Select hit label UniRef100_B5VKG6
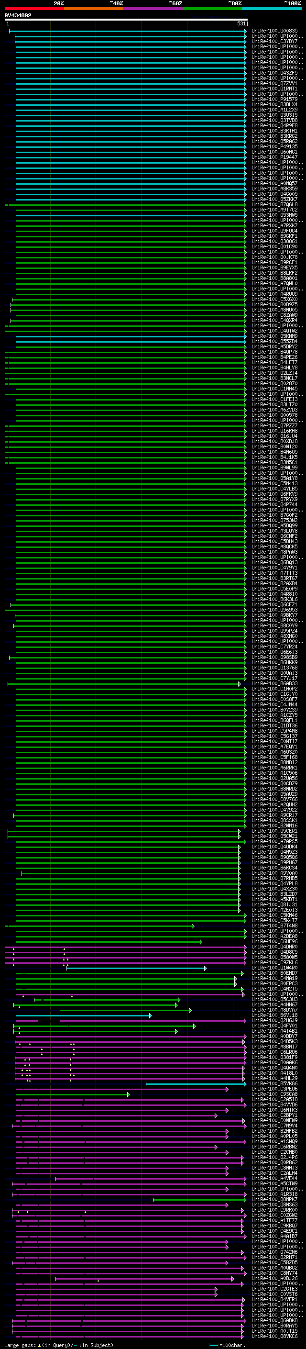 click(x=274, y=1084)
